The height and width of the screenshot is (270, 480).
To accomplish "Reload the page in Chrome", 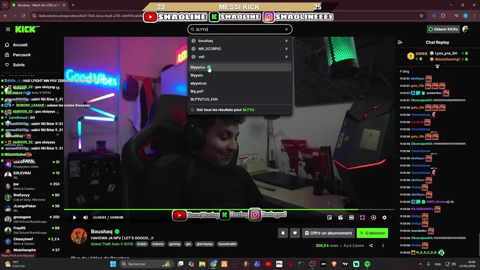I will [x=23, y=16].
